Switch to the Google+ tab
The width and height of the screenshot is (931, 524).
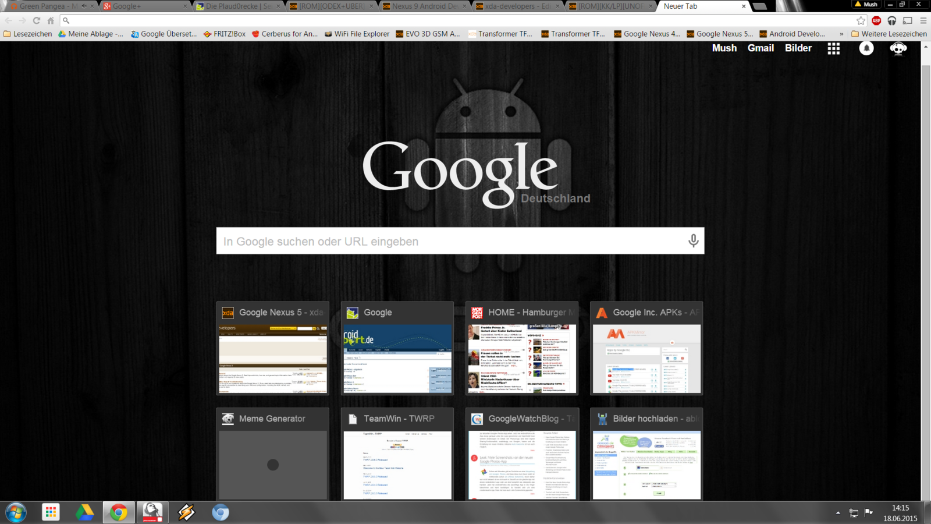coord(143,6)
